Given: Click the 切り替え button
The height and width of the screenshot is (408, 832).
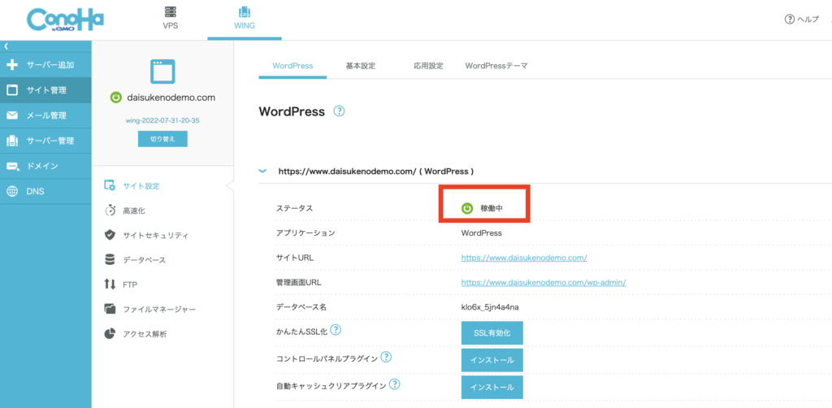Looking at the screenshot, I should (x=162, y=138).
